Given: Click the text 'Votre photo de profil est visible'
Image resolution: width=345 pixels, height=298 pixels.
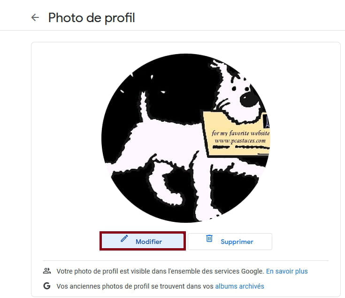Looking at the screenshot, I should click(x=104, y=271).
